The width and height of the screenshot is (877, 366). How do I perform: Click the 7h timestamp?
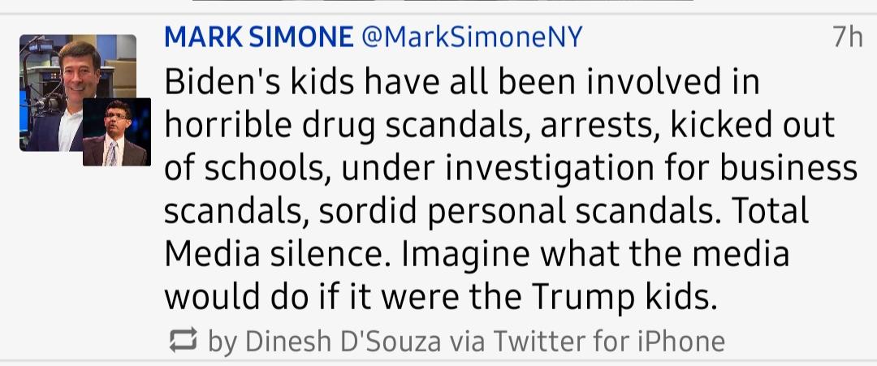[x=847, y=37]
